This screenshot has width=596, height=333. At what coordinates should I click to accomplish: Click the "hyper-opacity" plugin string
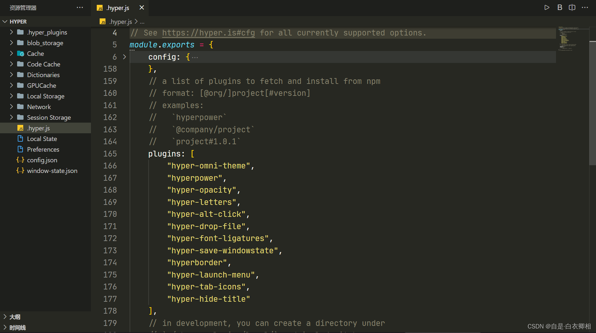(202, 190)
